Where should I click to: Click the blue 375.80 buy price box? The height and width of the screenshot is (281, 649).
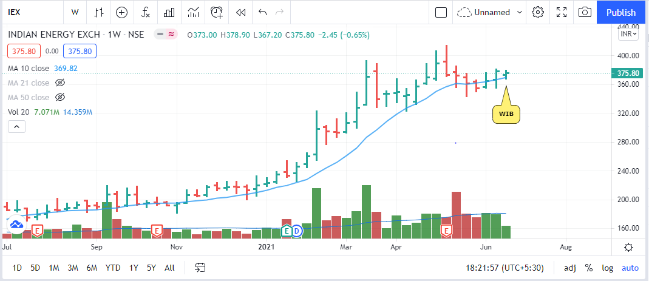80,52
